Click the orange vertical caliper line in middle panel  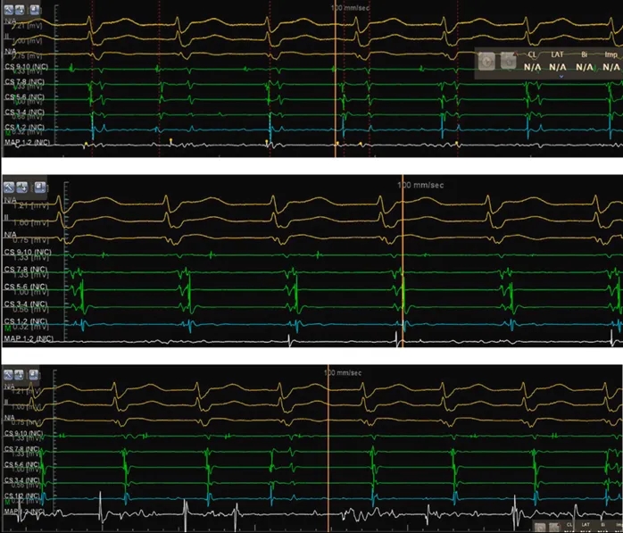[403, 268]
